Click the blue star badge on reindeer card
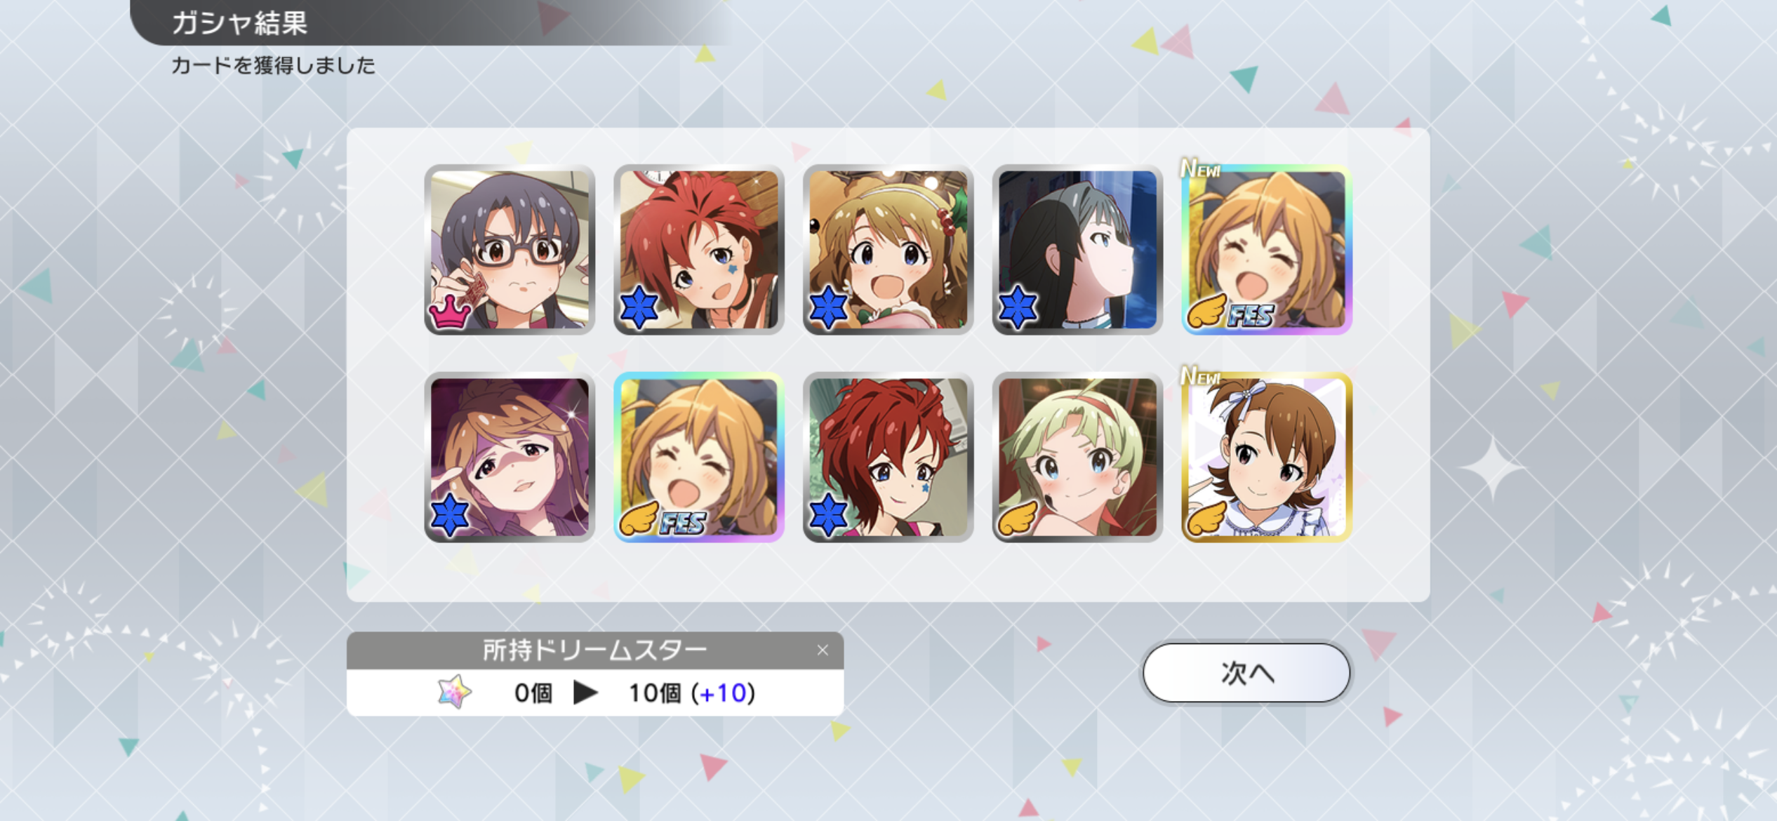This screenshot has height=821, width=1777. click(x=828, y=307)
